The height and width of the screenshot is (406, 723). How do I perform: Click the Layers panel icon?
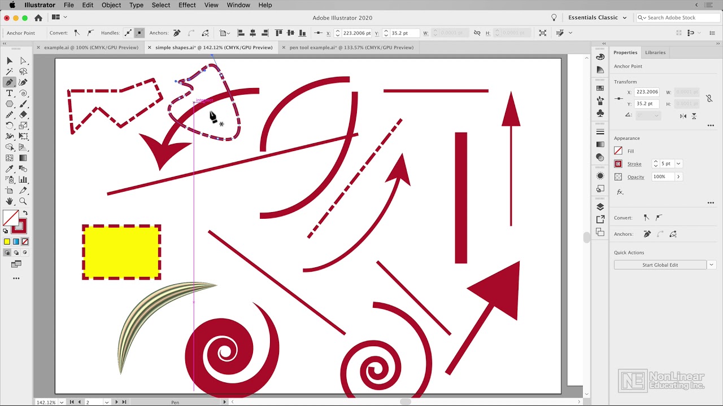(x=600, y=207)
